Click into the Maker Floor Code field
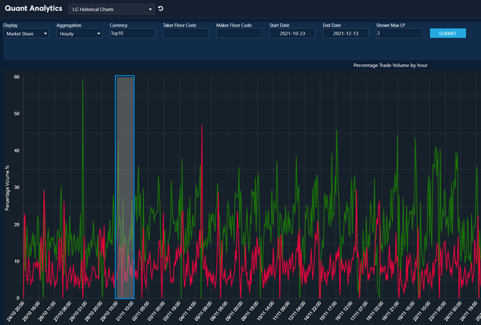Screen dimensions: 481x325 pos(239,34)
